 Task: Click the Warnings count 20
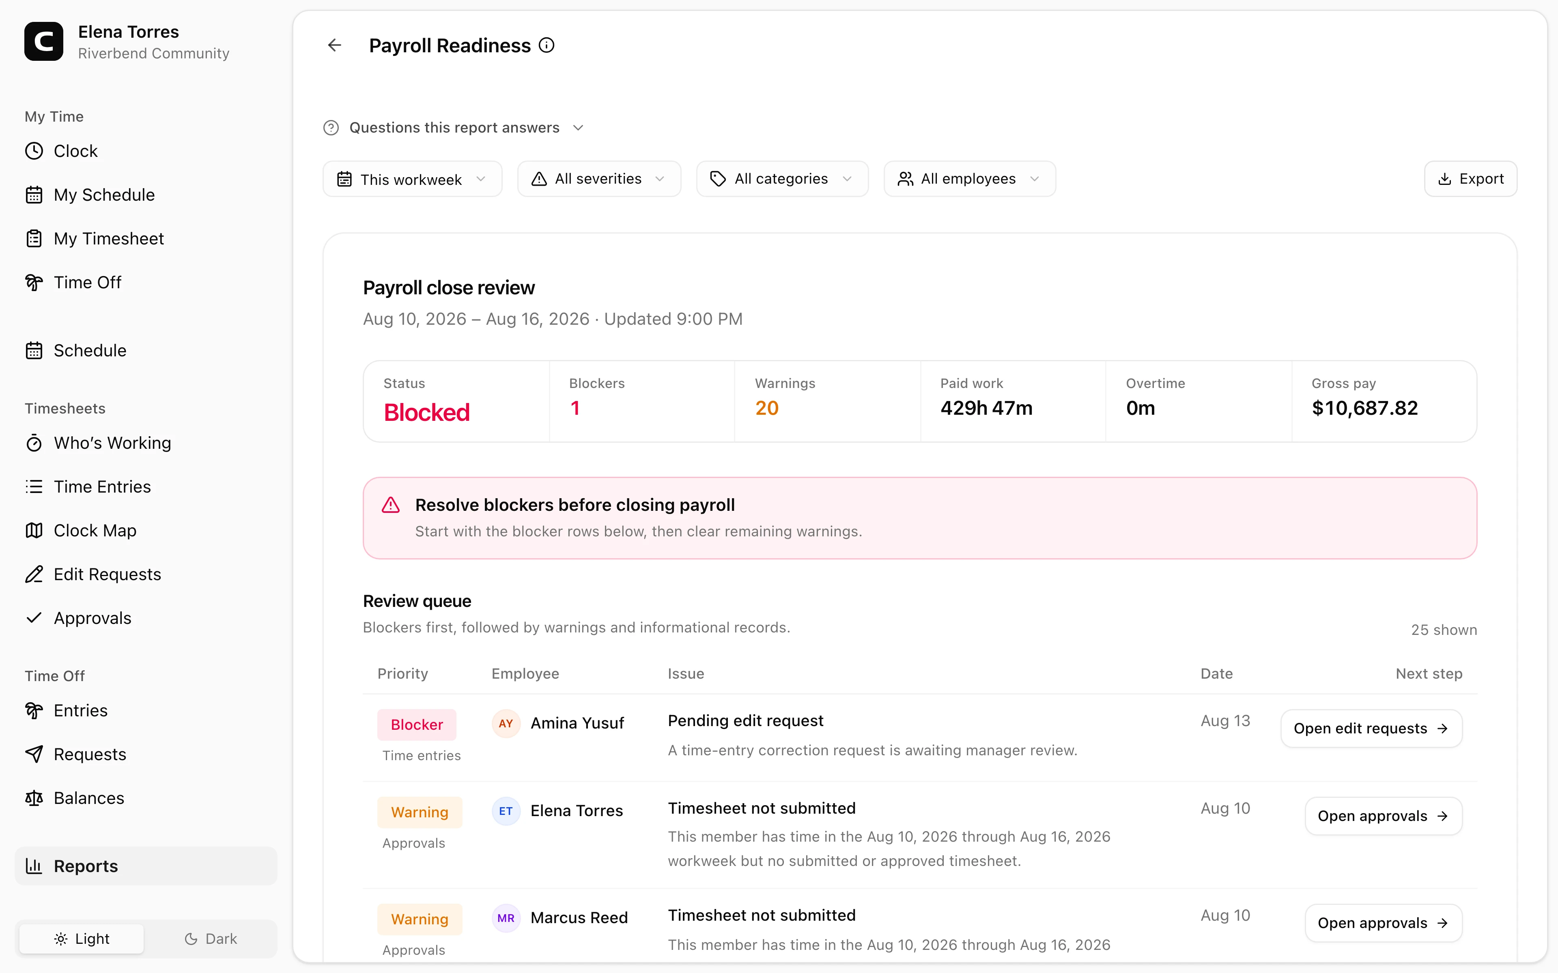tap(767, 409)
